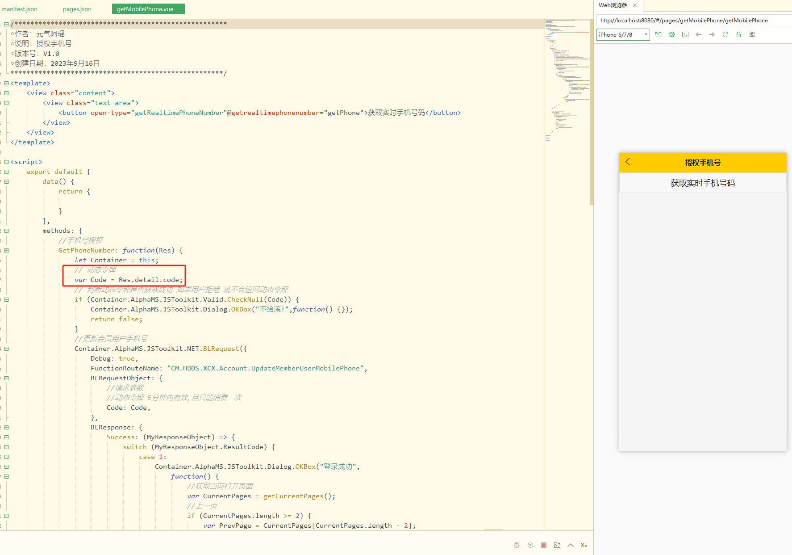The height and width of the screenshot is (555, 792).
Task: Collapse the header comment block
Action: point(6,24)
